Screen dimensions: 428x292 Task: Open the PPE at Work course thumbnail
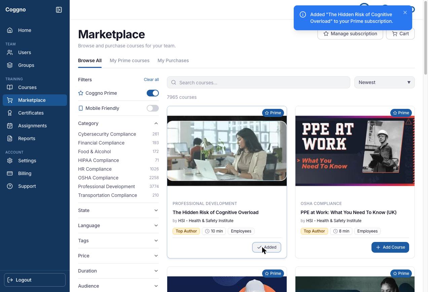point(355,151)
